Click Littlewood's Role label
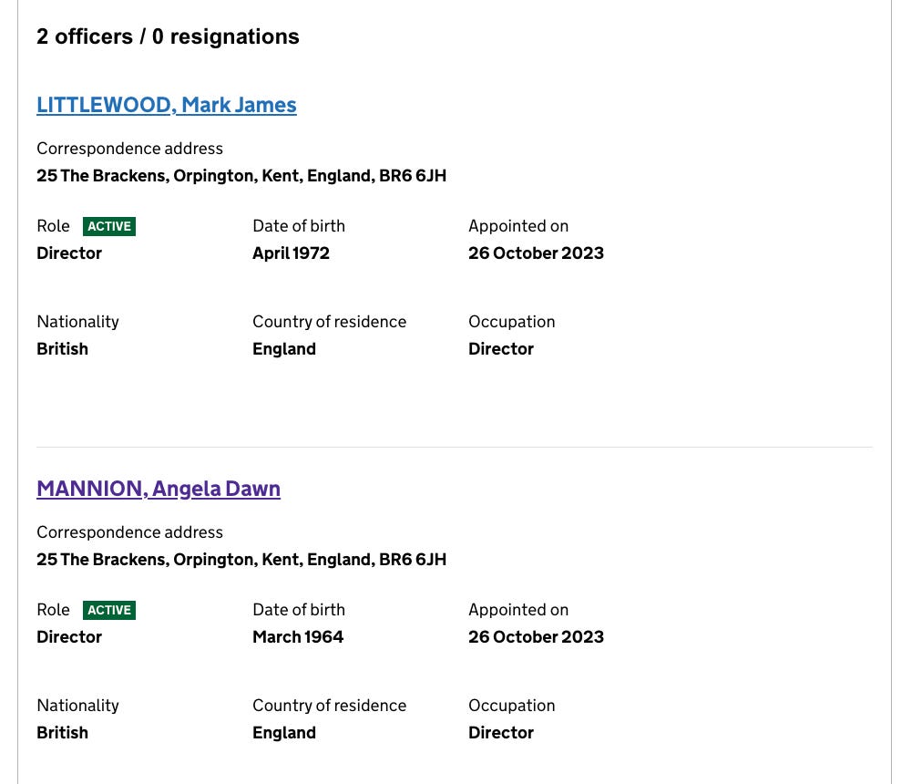The image size is (922, 784). click(53, 226)
